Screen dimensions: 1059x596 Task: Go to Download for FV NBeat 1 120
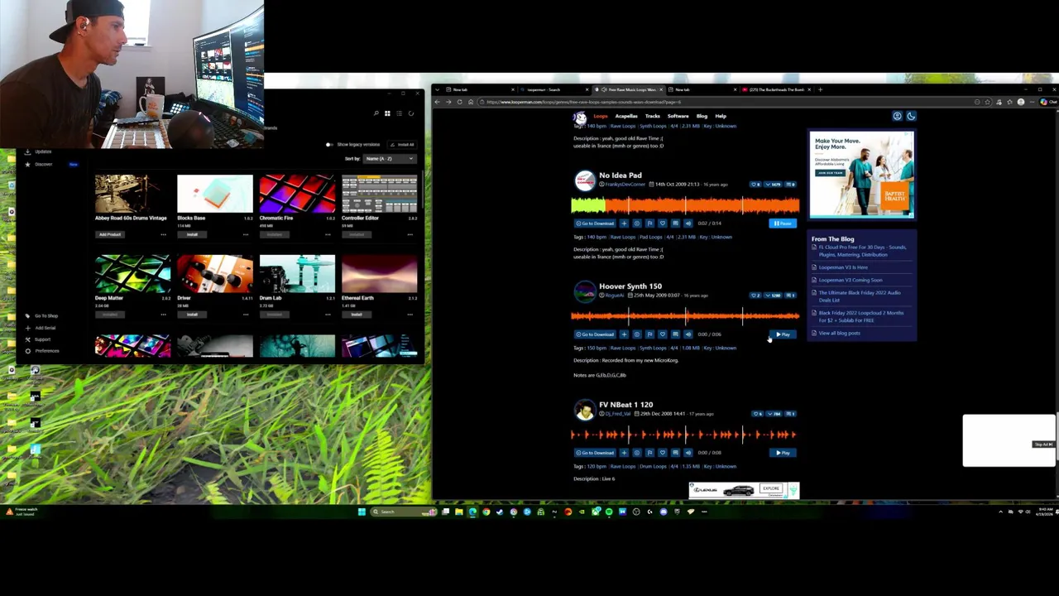point(595,453)
